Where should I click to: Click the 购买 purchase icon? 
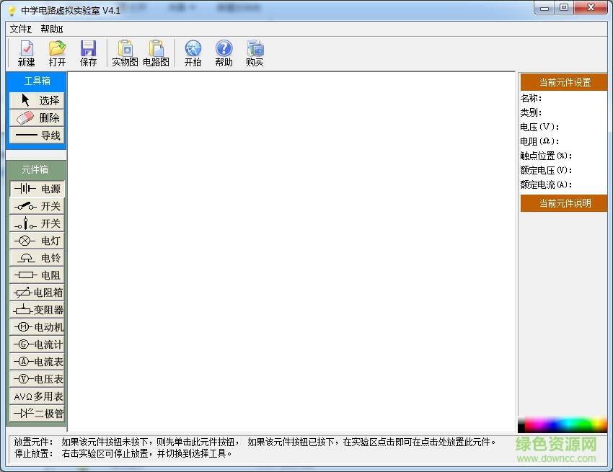255,53
